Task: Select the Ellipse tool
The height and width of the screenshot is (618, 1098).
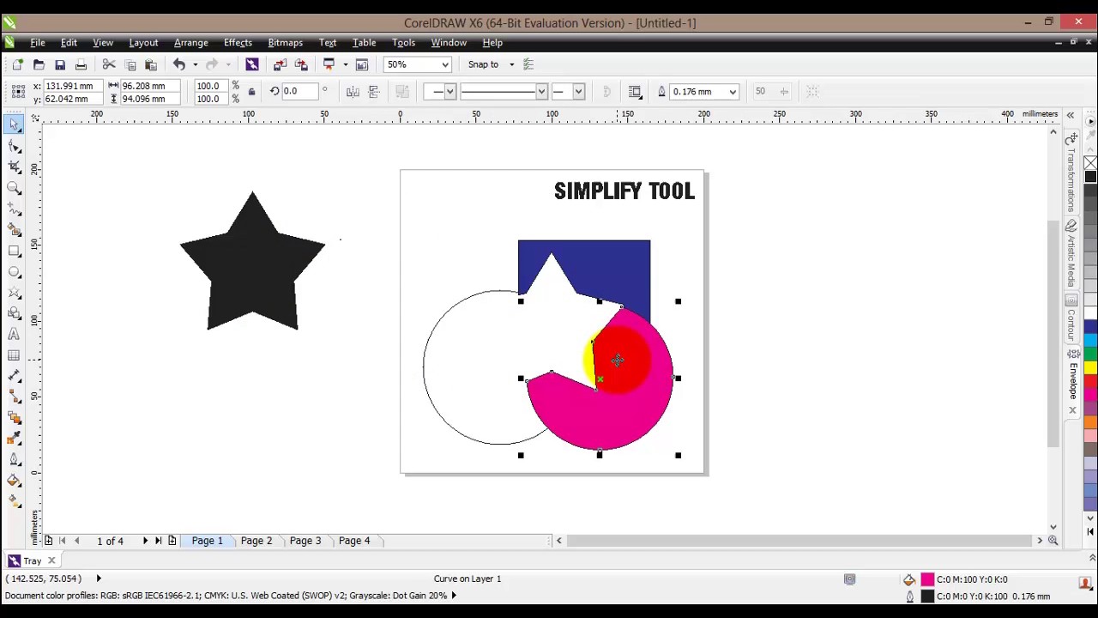Action: point(15,272)
